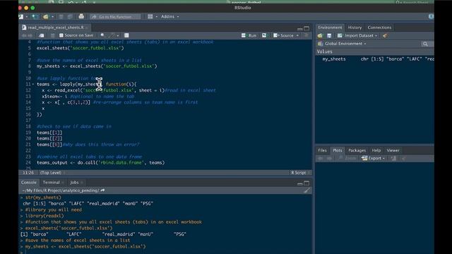Load workspace icon in Environment pane
This screenshot has width=452, height=254.
(x=320, y=36)
